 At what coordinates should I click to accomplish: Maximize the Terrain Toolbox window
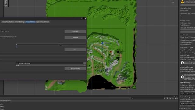(83, 18)
